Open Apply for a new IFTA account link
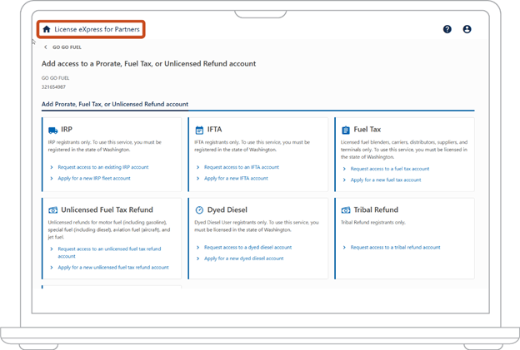 (x=236, y=178)
